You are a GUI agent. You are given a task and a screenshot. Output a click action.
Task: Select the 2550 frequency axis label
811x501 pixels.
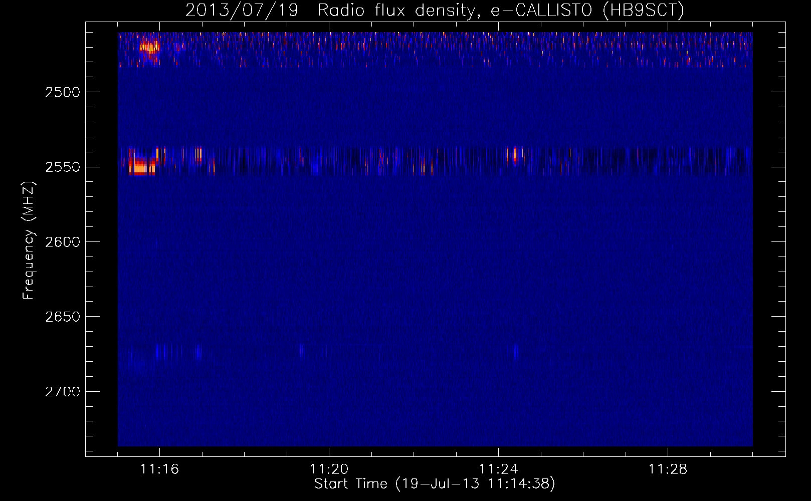(63, 167)
